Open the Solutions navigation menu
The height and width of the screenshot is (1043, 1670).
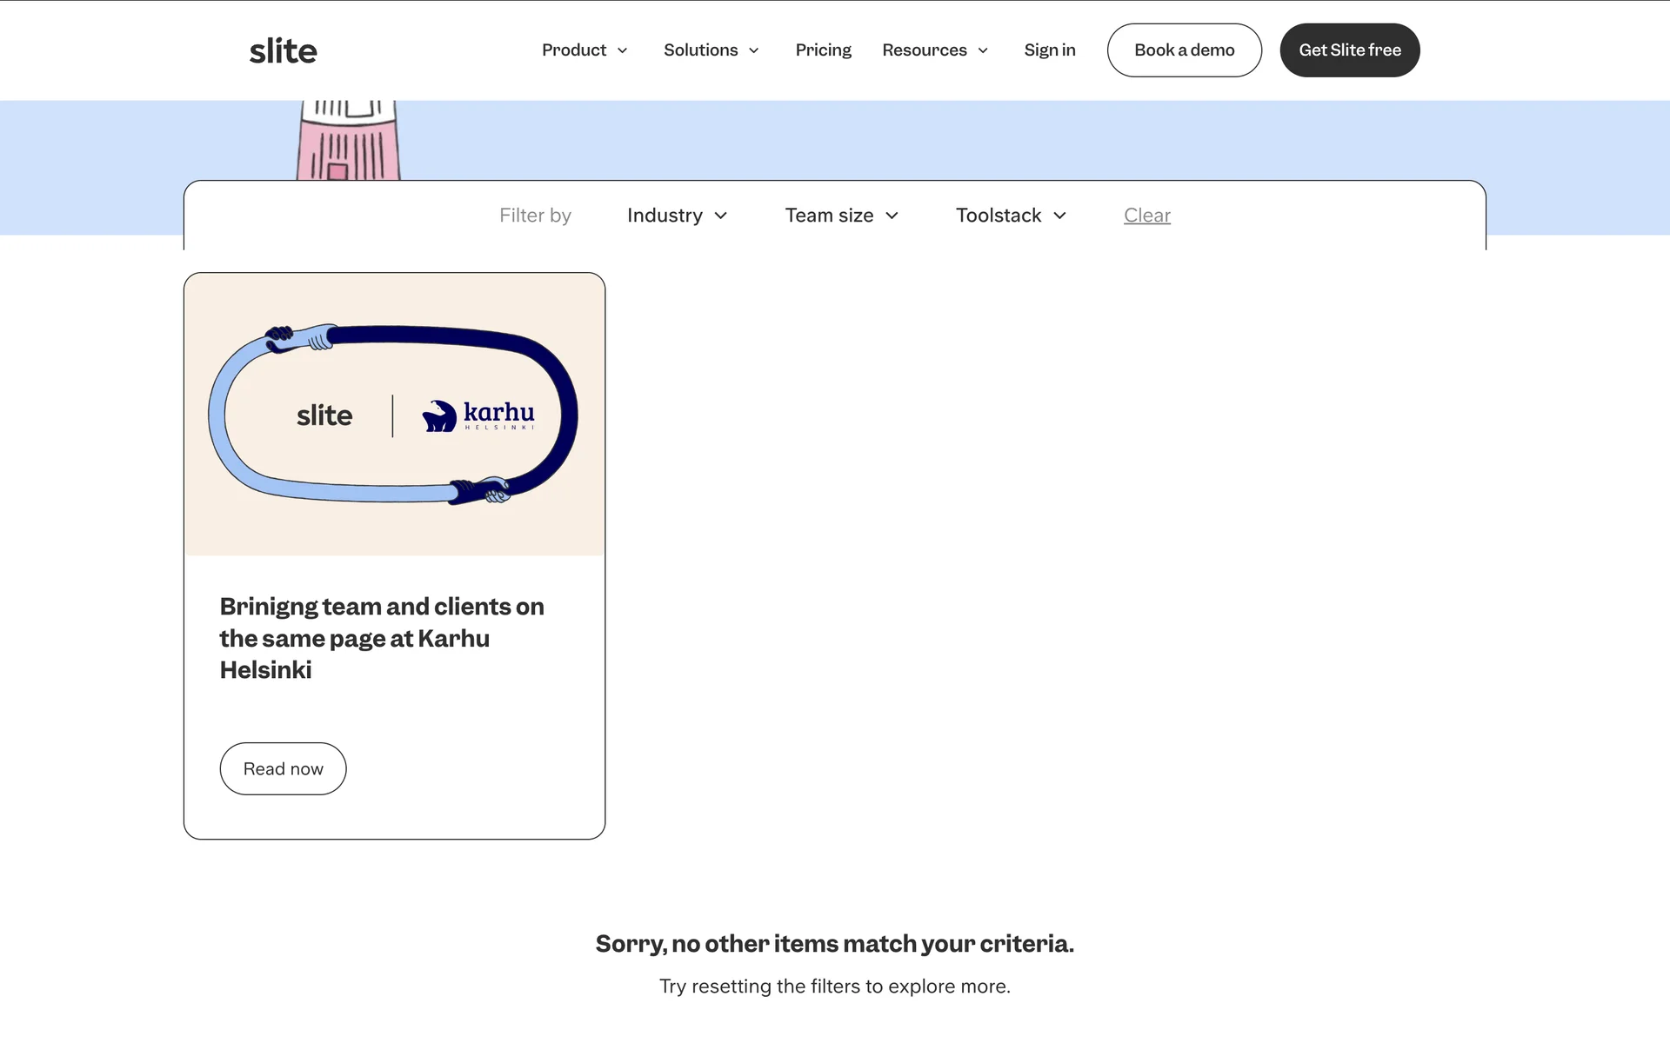700,50
